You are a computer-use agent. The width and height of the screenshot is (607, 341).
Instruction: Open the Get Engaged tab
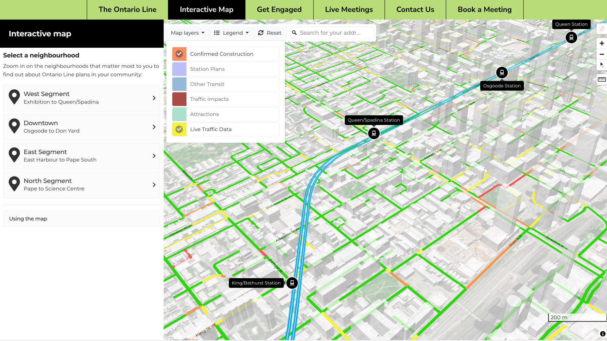tap(279, 9)
